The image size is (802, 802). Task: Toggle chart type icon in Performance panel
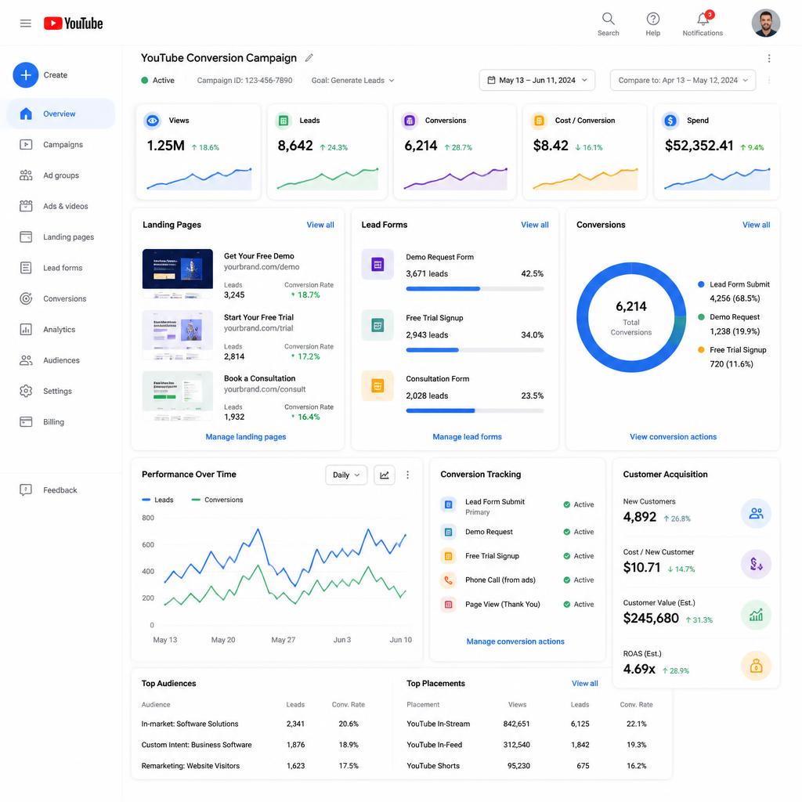(384, 475)
